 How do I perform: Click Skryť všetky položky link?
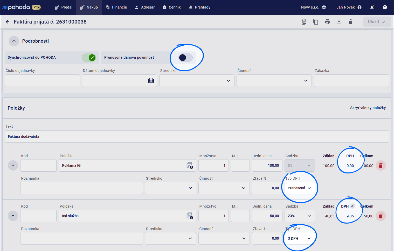point(368,108)
